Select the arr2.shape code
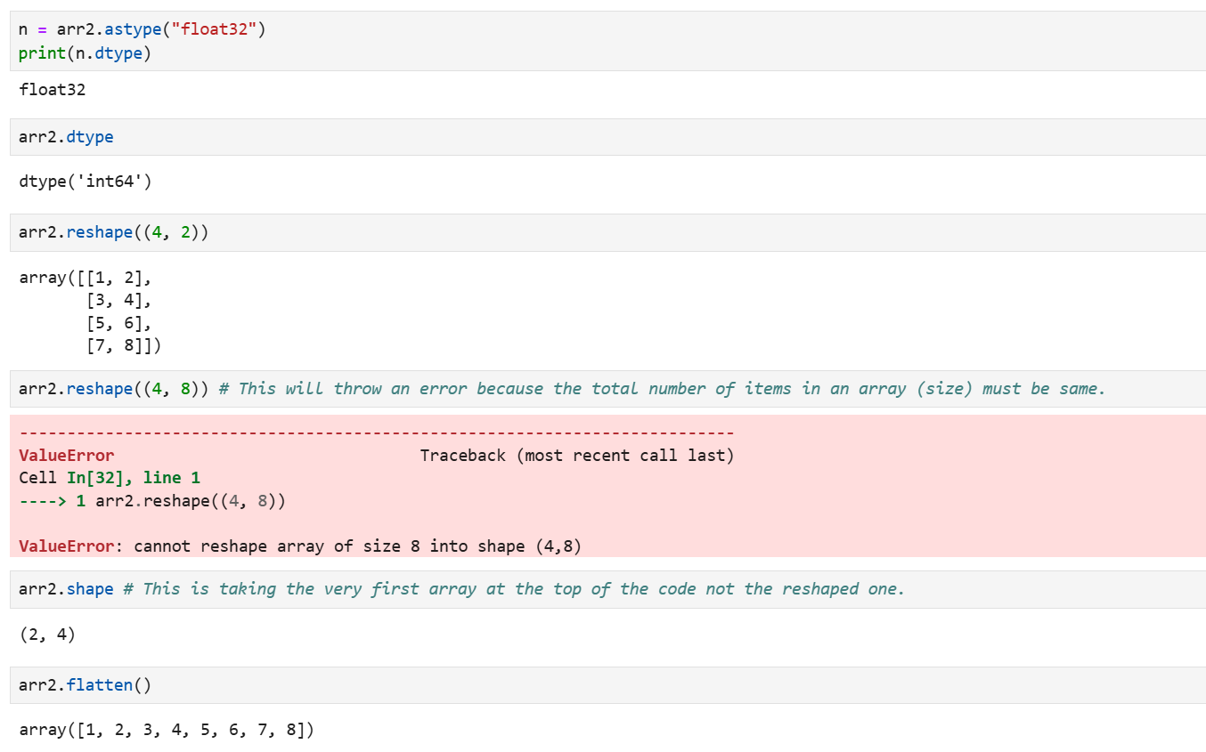The image size is (1206, 752). click(66, 589)
